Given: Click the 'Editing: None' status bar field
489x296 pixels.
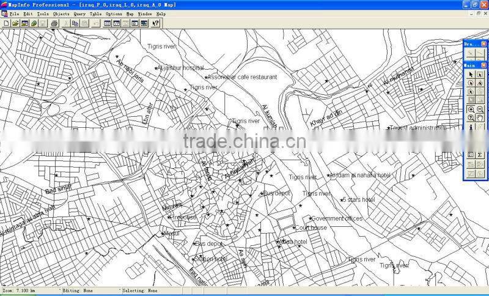Looking at the screenshot, I should pos(91,290).
